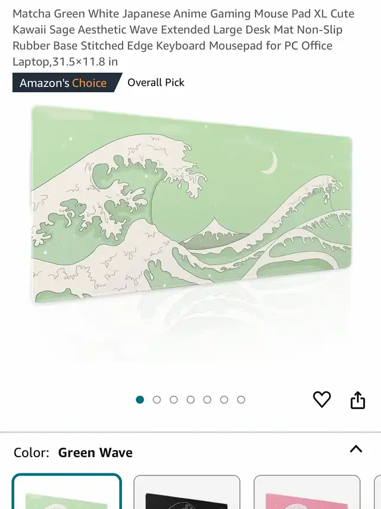Jump to fifth image carousel dot
This screenshot has height=509, width=381.
pyautogui.click(x=207, y=399)
